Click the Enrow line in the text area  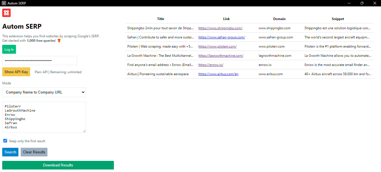(x=10, y=115)
